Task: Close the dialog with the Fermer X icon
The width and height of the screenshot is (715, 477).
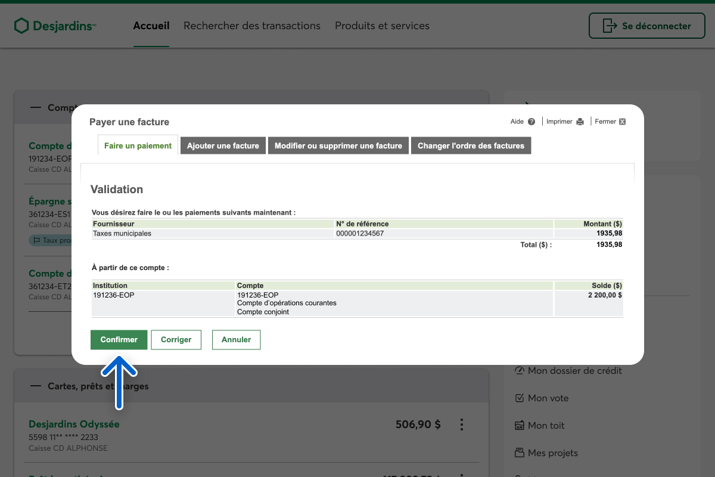Action: pos(622,122)
